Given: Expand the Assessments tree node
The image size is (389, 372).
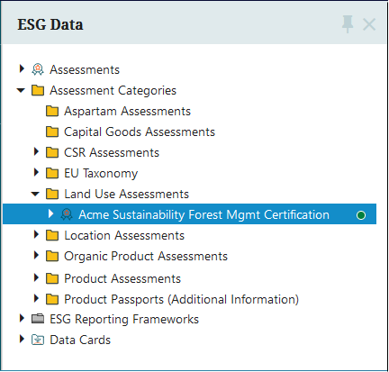Looking at the screenshot, I should point(22,68).
